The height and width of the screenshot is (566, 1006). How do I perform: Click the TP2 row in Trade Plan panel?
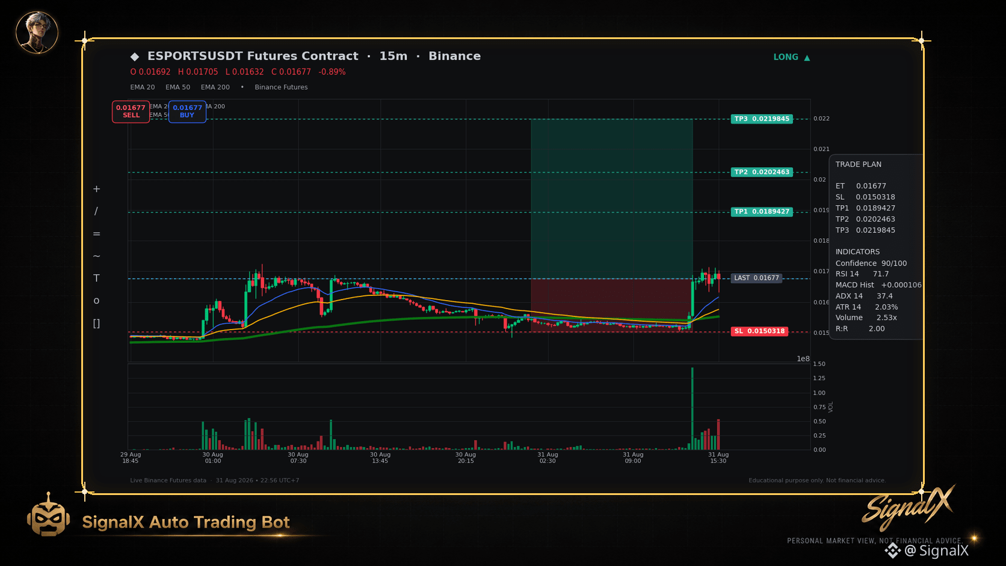click(x=865, y=219)
